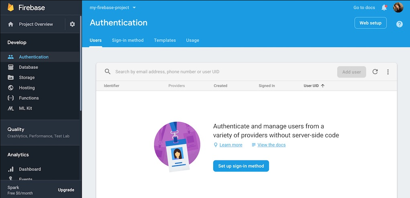Image resolution: width=410 pixels, height=198 pixels.
Task: Click the Providers column header
Action: (176, 86)
